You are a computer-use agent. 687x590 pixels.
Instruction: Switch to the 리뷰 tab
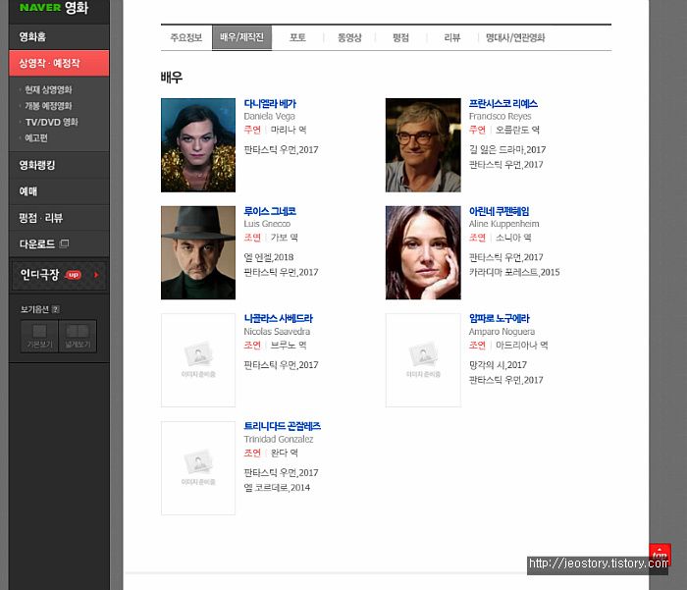coord(452,37)
